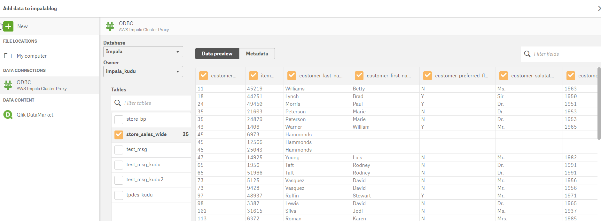The width and height of the screenshot is (601, 221).
Task: Expand the Owner dropdown showing impala_kudu
Action: [143, 71]
